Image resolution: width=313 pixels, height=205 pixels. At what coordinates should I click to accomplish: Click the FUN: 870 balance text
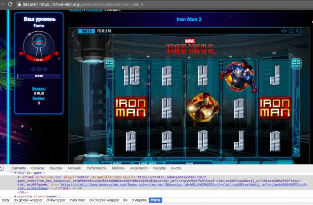coord(104,31)
